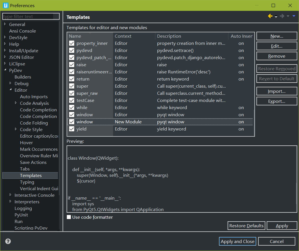
Task: Toggle the while template checkbox
Action: 72,108
